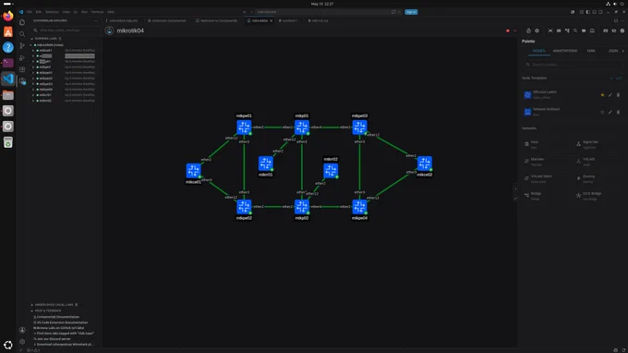This screenshot has width=628, height=353.
Task: Open the File menu
Action: pos(30,12)
